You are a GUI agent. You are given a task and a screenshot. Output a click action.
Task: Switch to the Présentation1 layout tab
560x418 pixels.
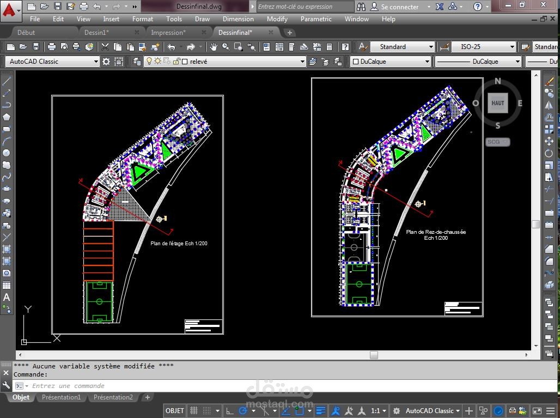point(61,397)
